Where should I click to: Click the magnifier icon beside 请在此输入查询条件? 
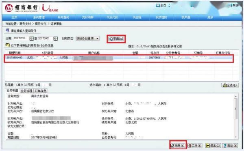coord(7,30)
